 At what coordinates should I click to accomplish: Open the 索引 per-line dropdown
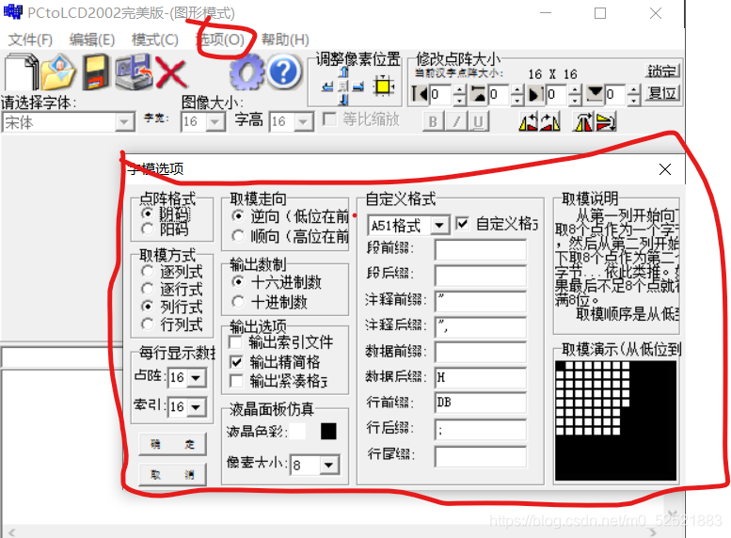click(197, 407)
